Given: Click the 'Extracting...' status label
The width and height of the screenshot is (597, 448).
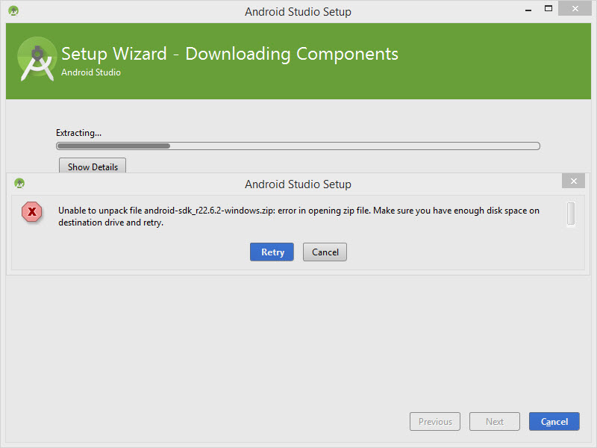Looking at the screenshot, I should pyautogui.click(x=78, y=133).
